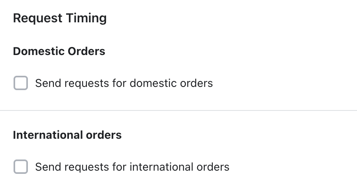This screenshot has height=189, width=357.
Task: Tick the box beside 'Send requests for domestic orders'
Action: (21, 83)
